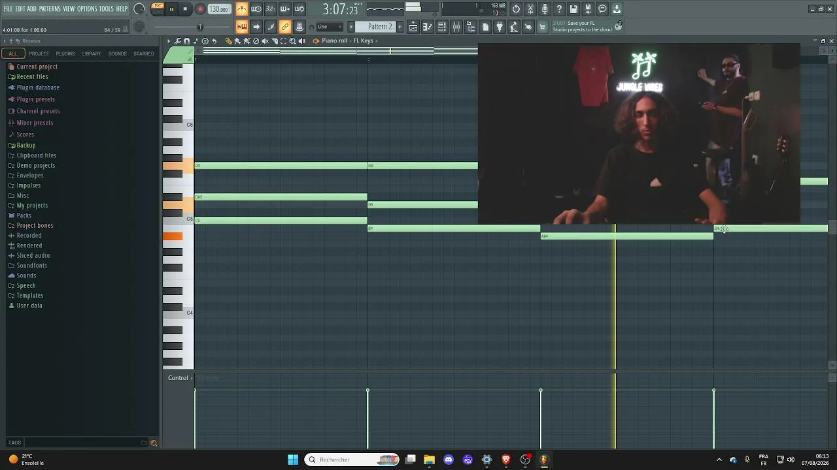Select the piano roll Playback speaker tool
This screenshot has width=837, height=470.
[x=301, y=41]
